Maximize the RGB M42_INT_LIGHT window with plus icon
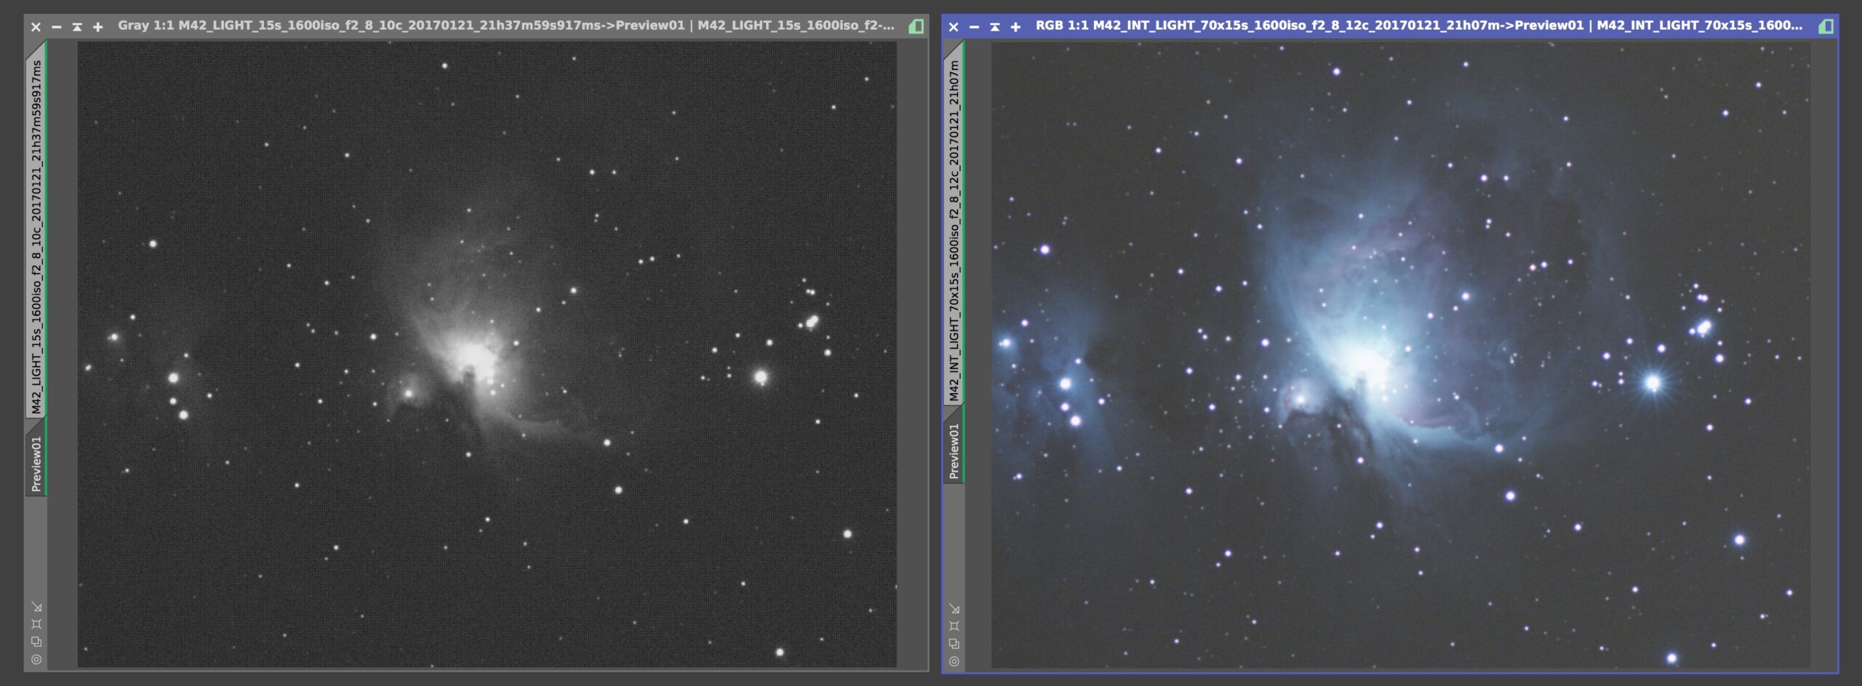This screenshot has width=1862, height=686. click(x=1016, y=27)
